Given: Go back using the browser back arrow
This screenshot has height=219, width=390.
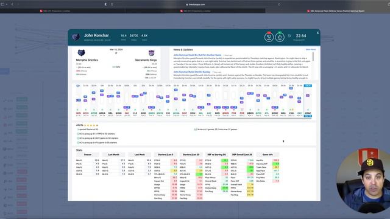Looking at the screenshot, I should point(12,4).
